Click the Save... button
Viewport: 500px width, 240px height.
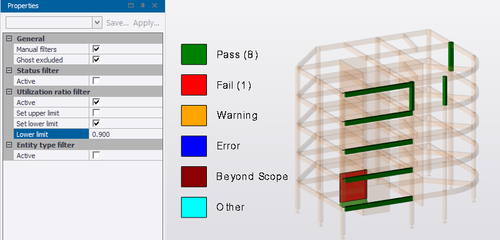[x=117, y=23]
